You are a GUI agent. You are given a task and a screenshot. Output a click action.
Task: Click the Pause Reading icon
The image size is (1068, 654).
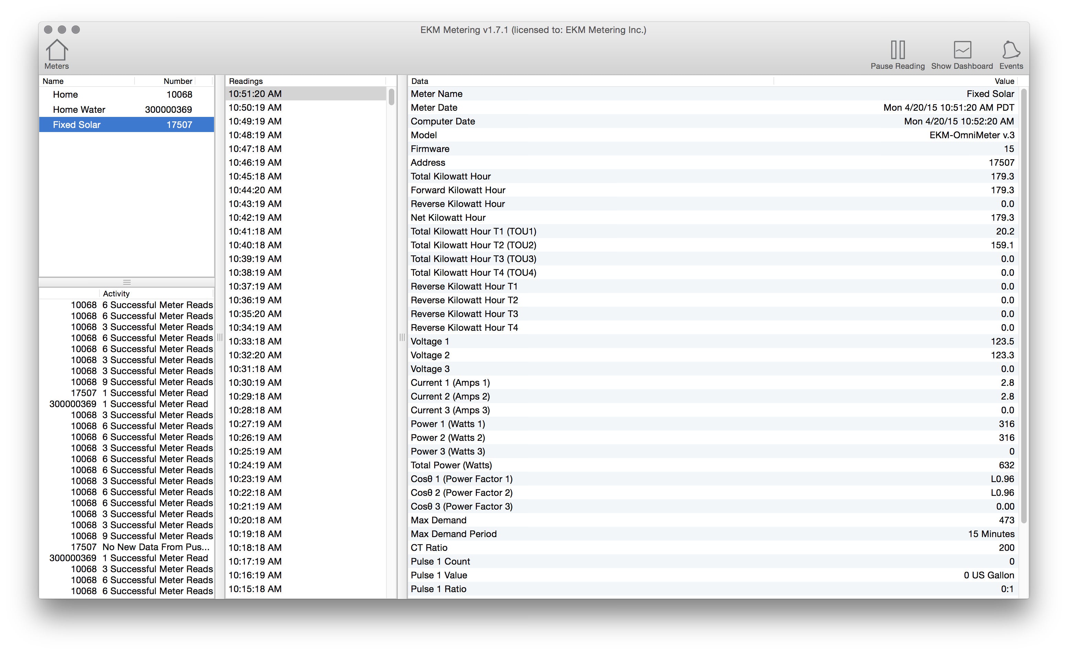(x=897, y=50)
